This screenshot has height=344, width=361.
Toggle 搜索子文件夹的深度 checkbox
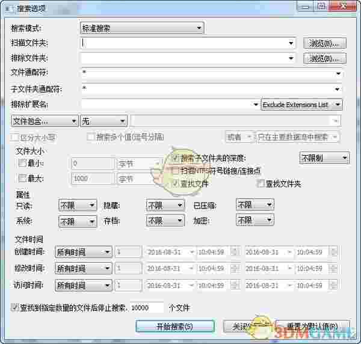(176, 158)
